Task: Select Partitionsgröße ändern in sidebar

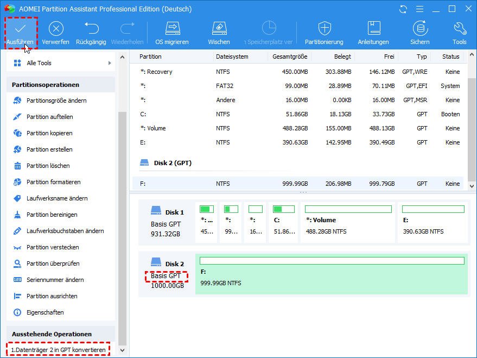Action: pyautogui.click(x=56, y=101)
